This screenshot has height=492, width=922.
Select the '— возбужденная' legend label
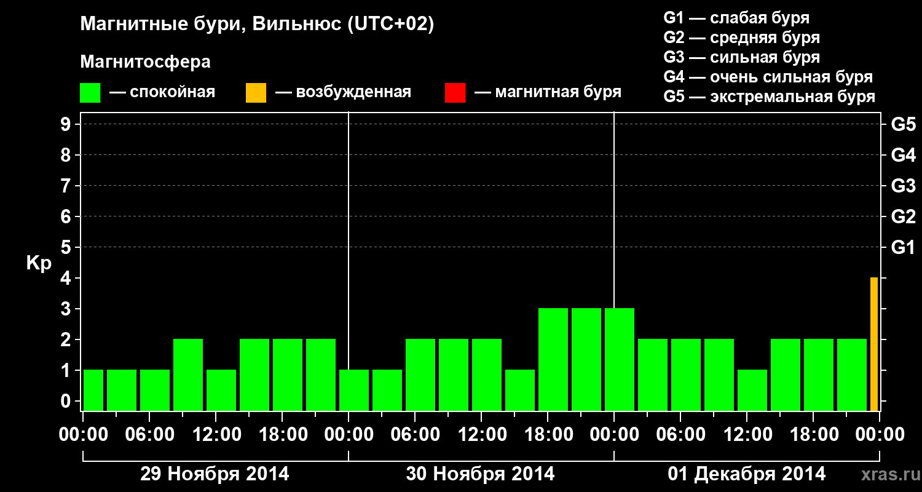(343, 93)
